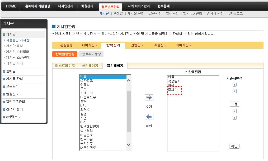Viewport: 268px width, 161px height.
Task: Expand the e카탈로그 sidebar section
Action: (13, 117)
